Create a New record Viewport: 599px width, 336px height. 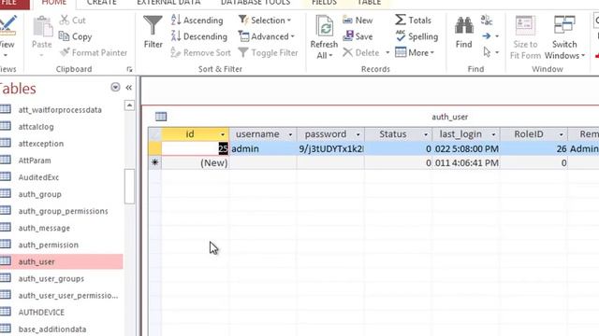[x=358, y=21]
